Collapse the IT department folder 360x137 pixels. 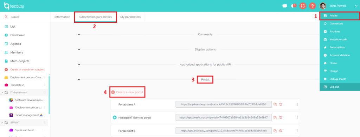[x=2, y=93]
